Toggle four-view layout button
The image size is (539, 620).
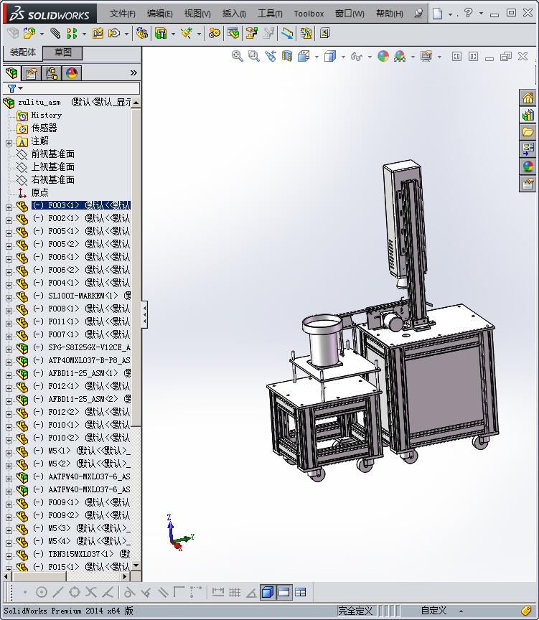click(x=301, y=592)
